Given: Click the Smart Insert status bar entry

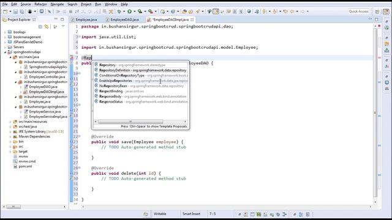Looking at the screenshot, I should (x=191, y=214).
